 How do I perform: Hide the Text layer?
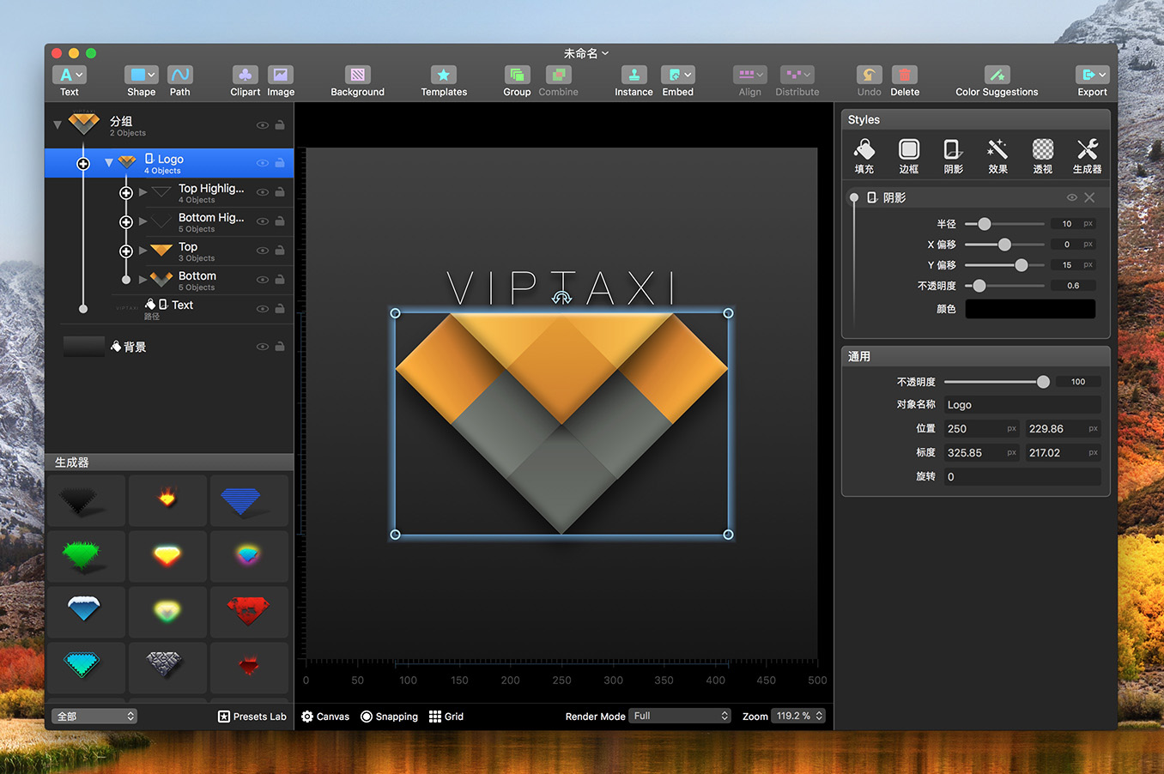tap(263, 309)
